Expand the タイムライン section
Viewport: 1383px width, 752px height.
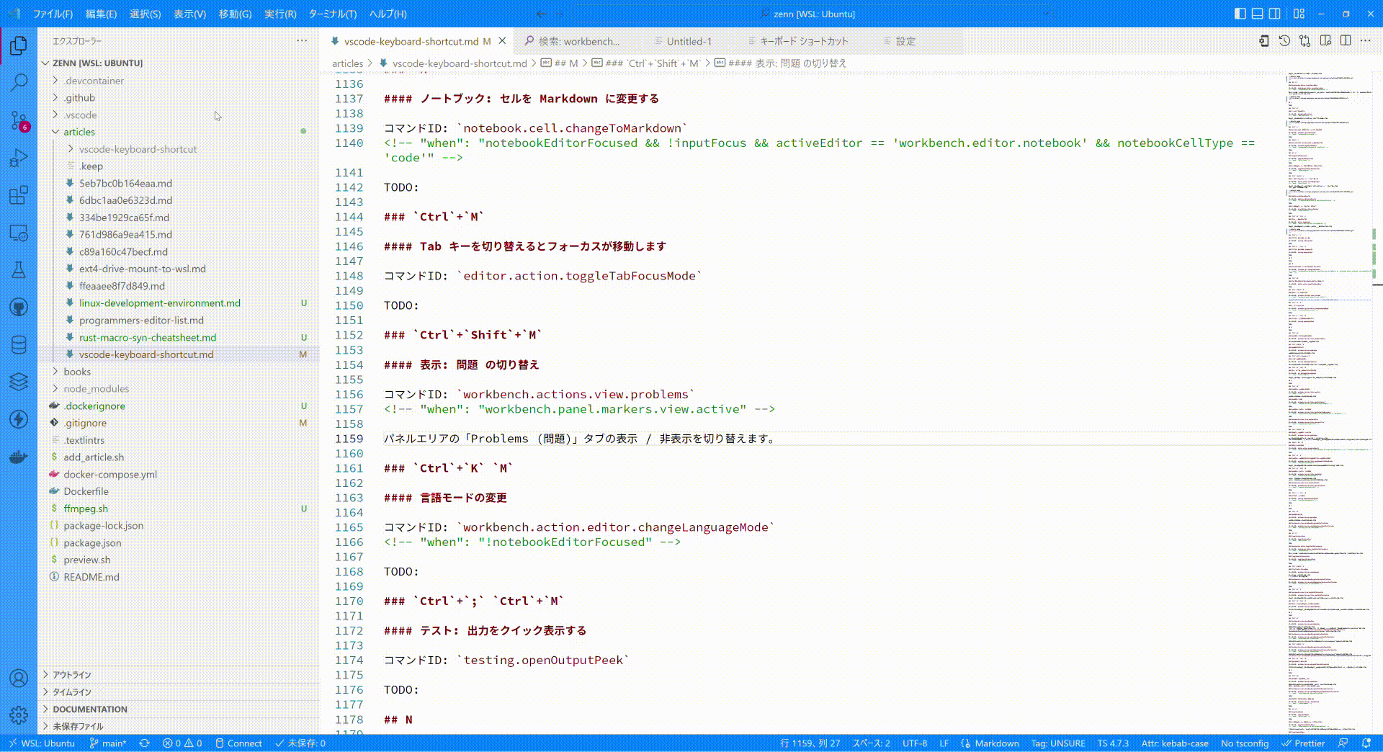click(x=178, y=692)
